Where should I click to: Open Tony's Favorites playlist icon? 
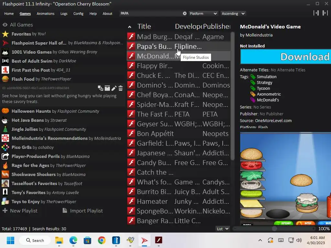5,192
